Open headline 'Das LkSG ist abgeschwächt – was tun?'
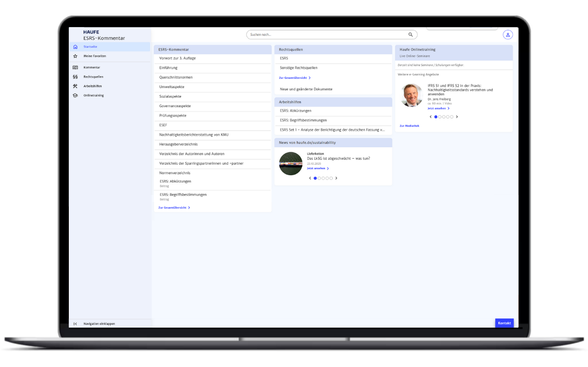Screen dimensions: 588x367 tap(339, 159)
